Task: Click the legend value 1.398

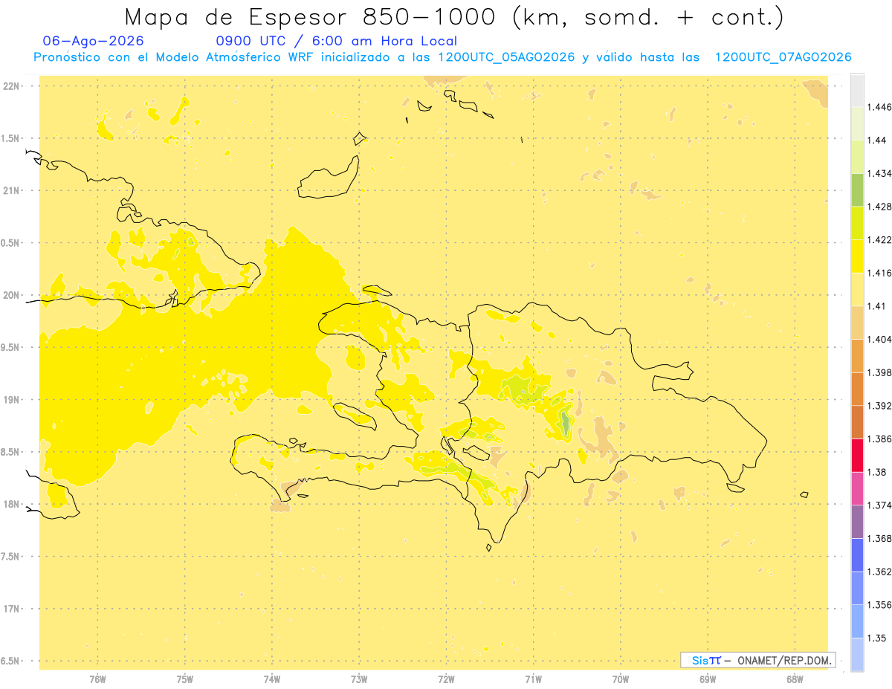Action: [879, 372]
